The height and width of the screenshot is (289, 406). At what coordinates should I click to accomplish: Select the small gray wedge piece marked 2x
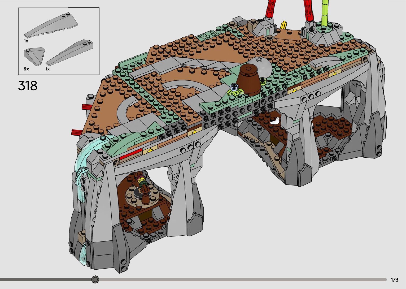[34, 56]
